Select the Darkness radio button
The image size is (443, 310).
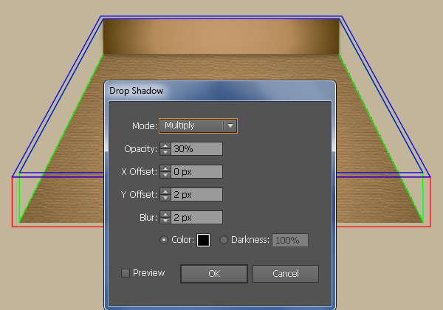(x=224, y=240)
